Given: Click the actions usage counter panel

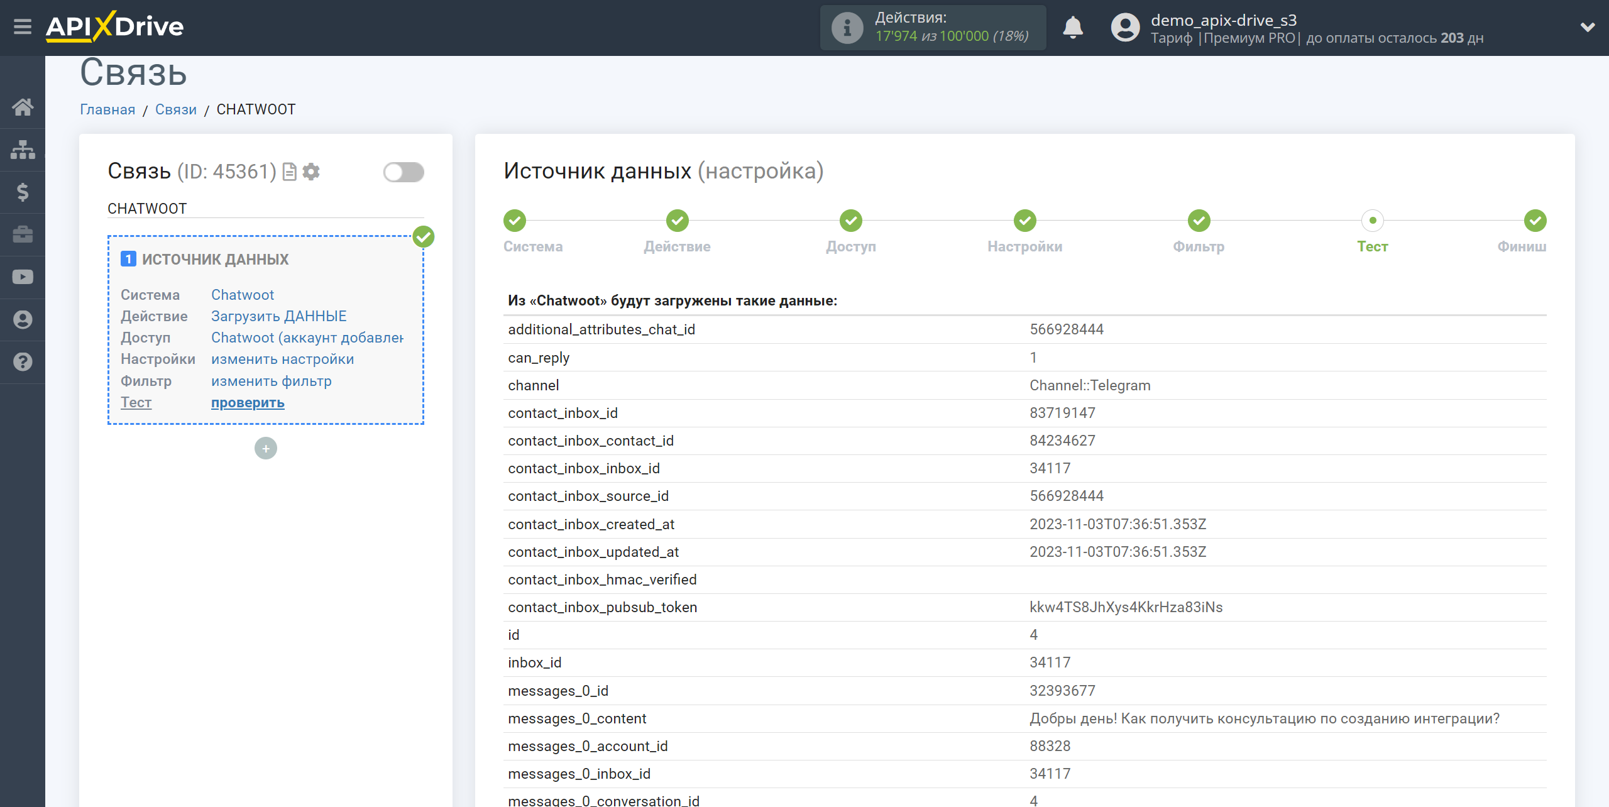Looking at the screenshot, I should click(x=933, y=28).
